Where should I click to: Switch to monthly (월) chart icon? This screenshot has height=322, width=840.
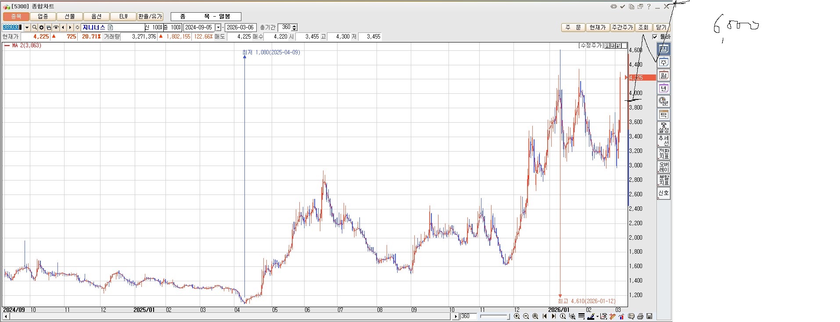click(x=664, y=75)
